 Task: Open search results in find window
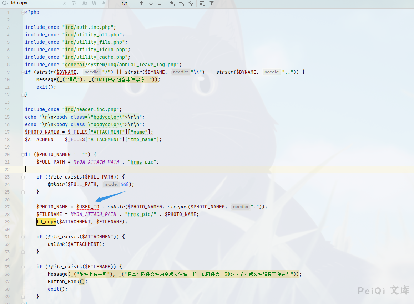[160, 3]
